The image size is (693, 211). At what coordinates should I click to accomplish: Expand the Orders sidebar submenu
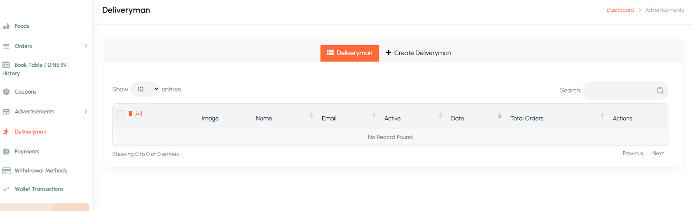pos(86,46)
